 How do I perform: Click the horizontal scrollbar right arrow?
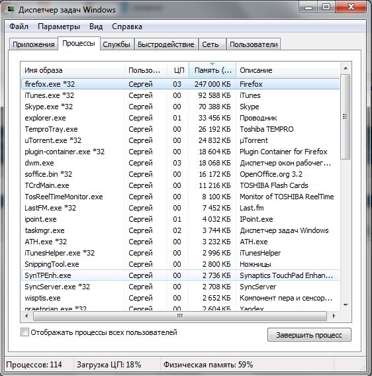pos(334,316)
